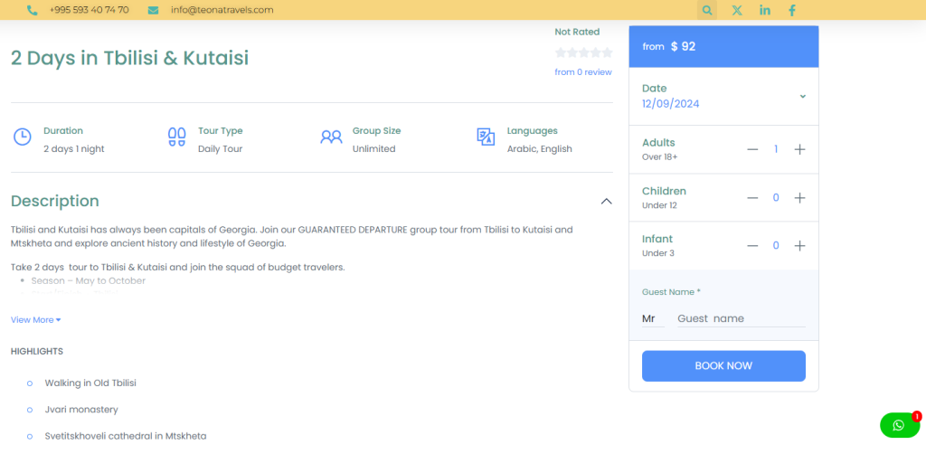Expand the Date dropdown chevron
This screenshot has height=454, width=926.
pos(802,97)
